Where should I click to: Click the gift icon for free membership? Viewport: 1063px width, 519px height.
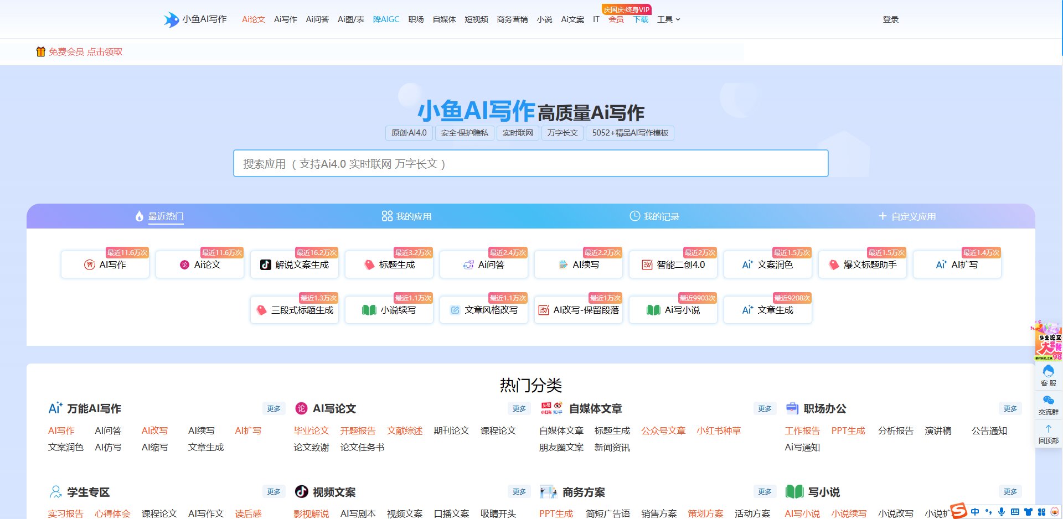(40, 52)
